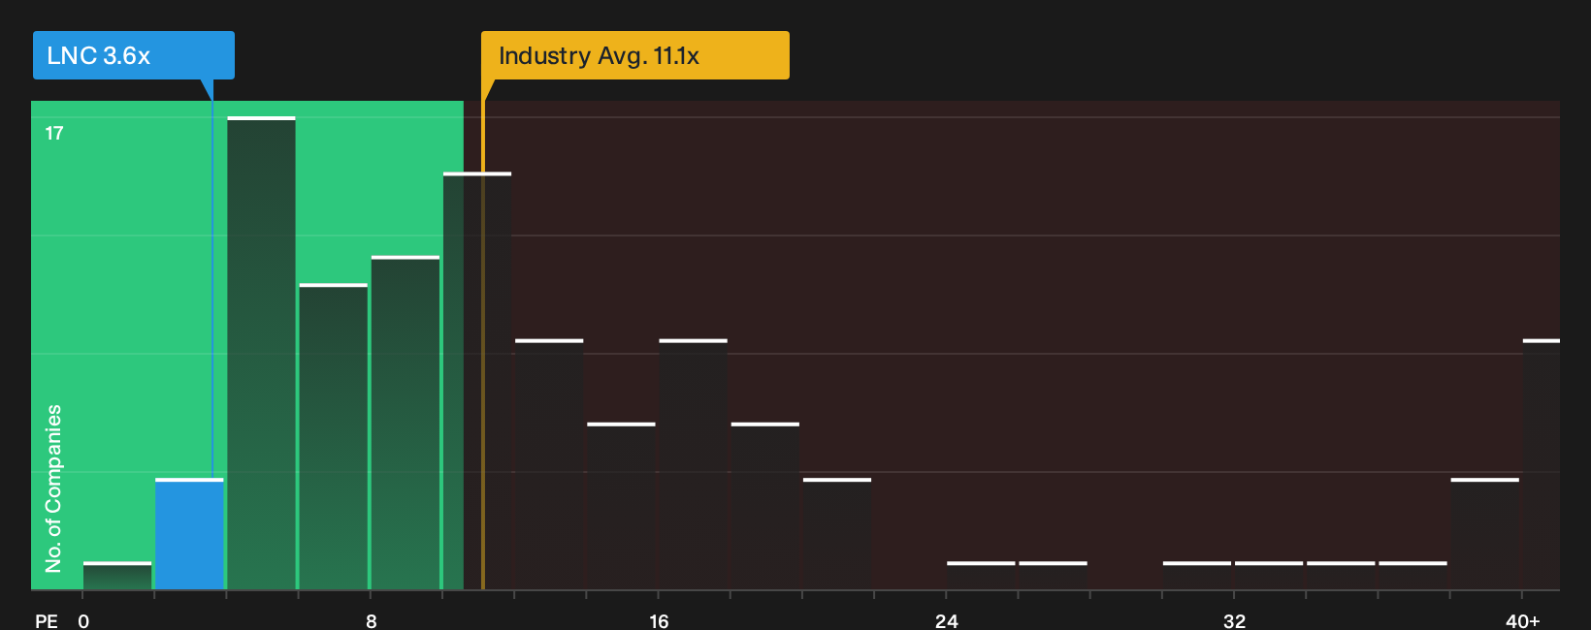Screen dimensions: 1591x630
Task: Click the x-axis label 16
Action: [659, 620]
